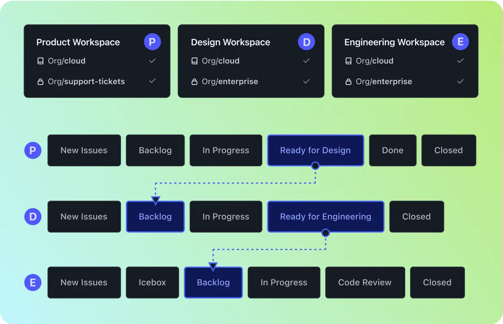This screenshot has height=324, width=503.
Task: Open the In Progress stage in the Engineering row
Action: 284,282
